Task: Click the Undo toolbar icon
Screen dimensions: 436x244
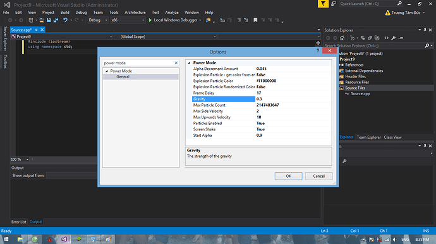Action: click(x=65, y=20)
